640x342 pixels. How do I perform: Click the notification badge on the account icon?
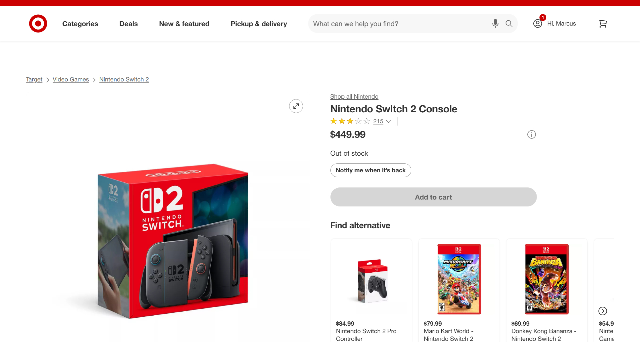click(x=543, y=17)
